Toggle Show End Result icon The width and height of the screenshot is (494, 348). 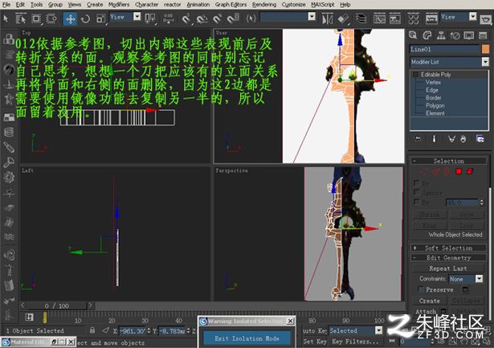pos(434,139)
